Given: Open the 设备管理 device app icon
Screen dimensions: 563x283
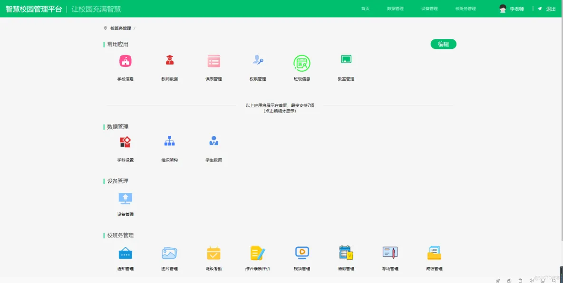Looking at the screenshot, I should click(x=126, y=198).
